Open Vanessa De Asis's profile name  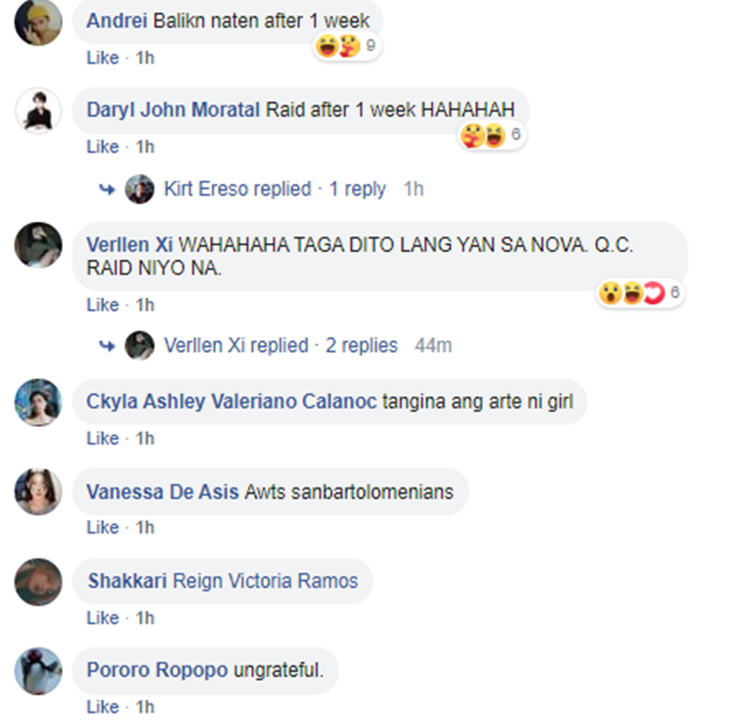click(162, 491)
